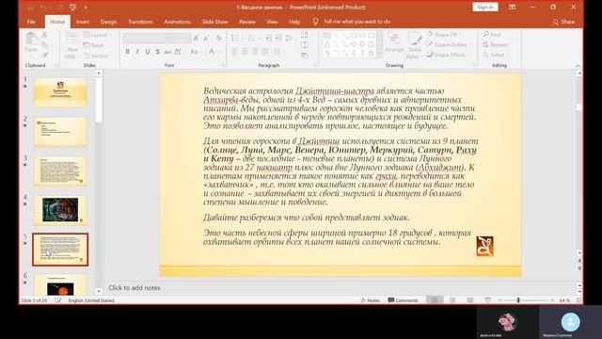Viewport: 602px width, 339px height.
Task: Switch to Reading View icon
Action: click(470, 300)
